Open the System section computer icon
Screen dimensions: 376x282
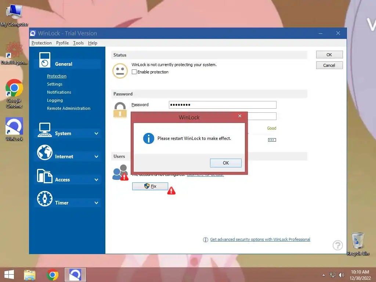(x=44, y=130)
